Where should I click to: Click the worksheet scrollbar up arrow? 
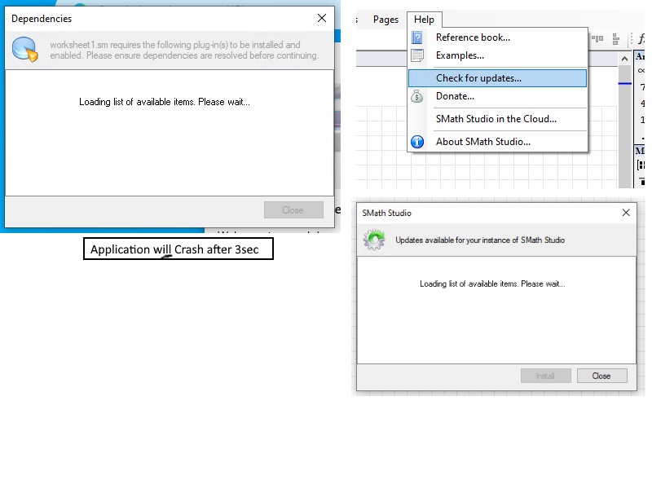coord(625,57)
